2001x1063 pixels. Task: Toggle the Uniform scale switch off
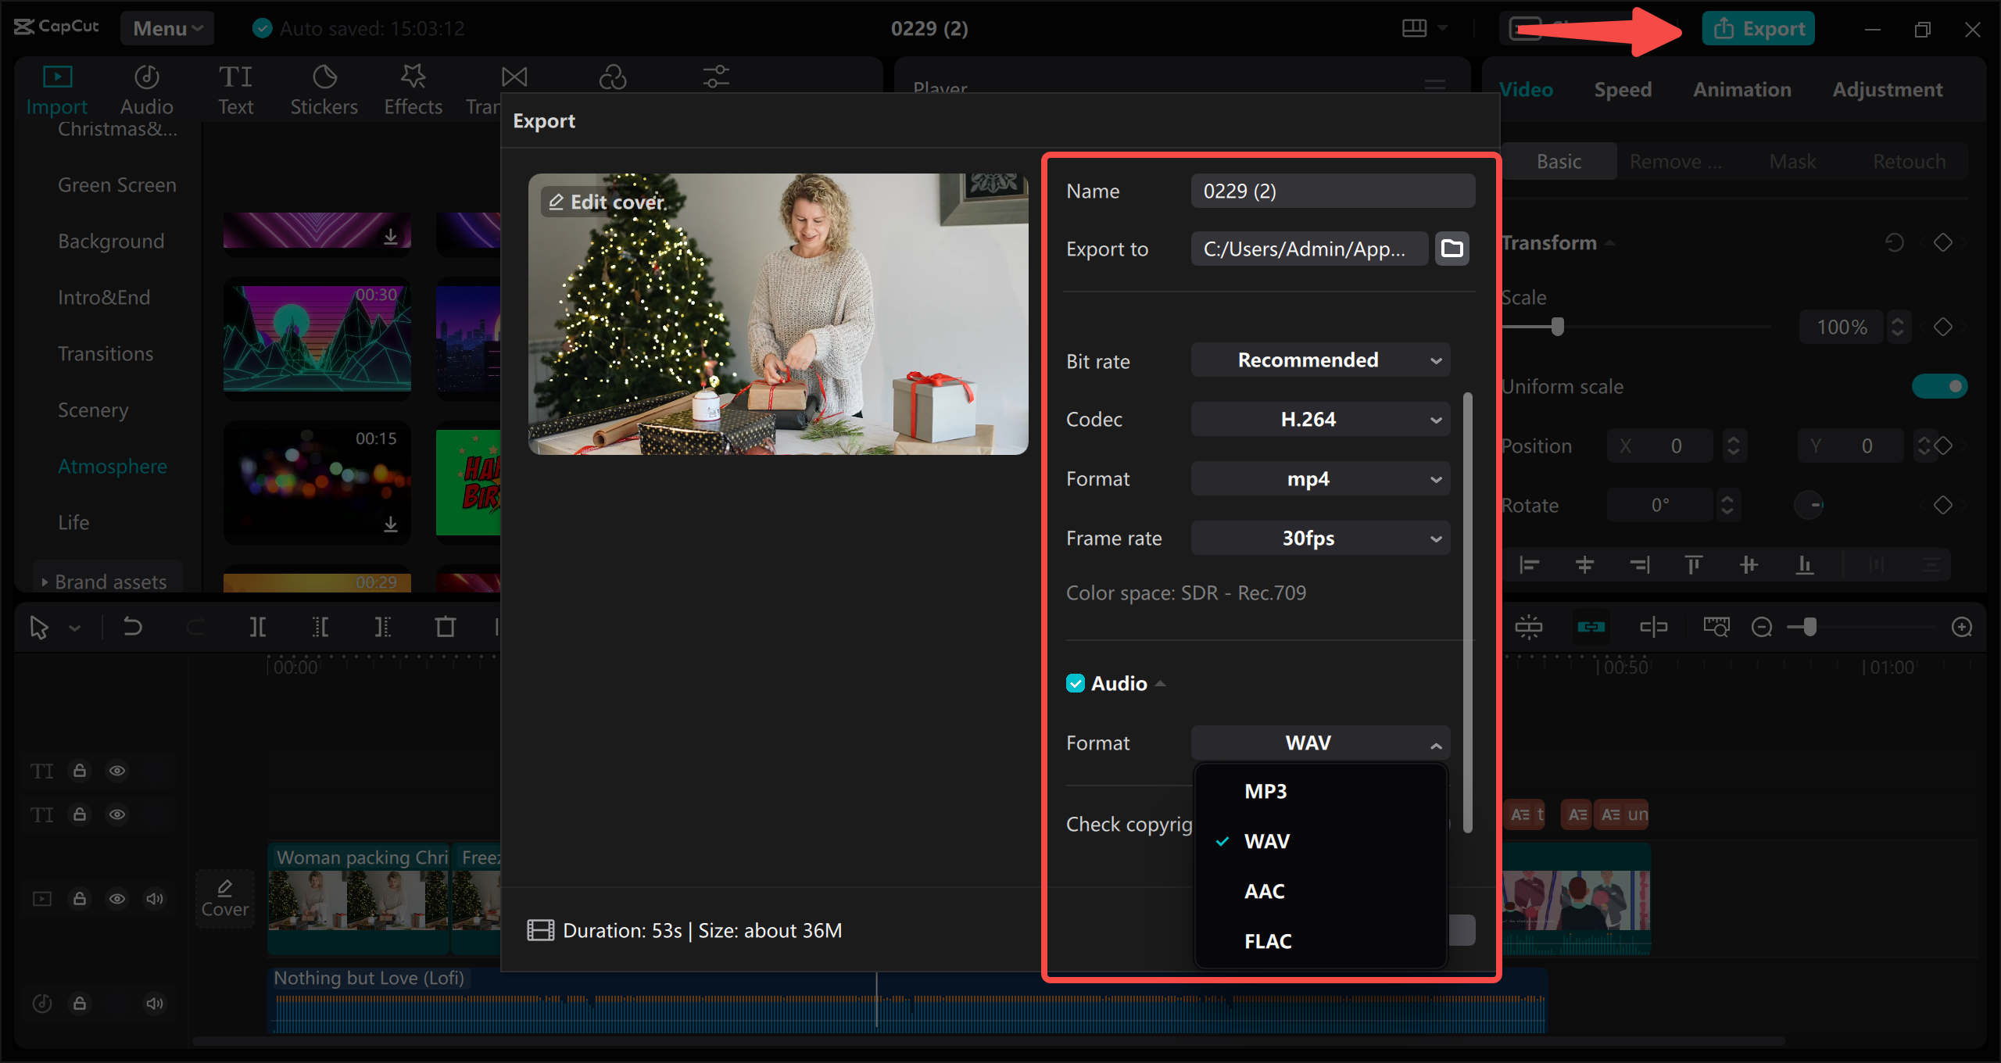click(1940, 385)
